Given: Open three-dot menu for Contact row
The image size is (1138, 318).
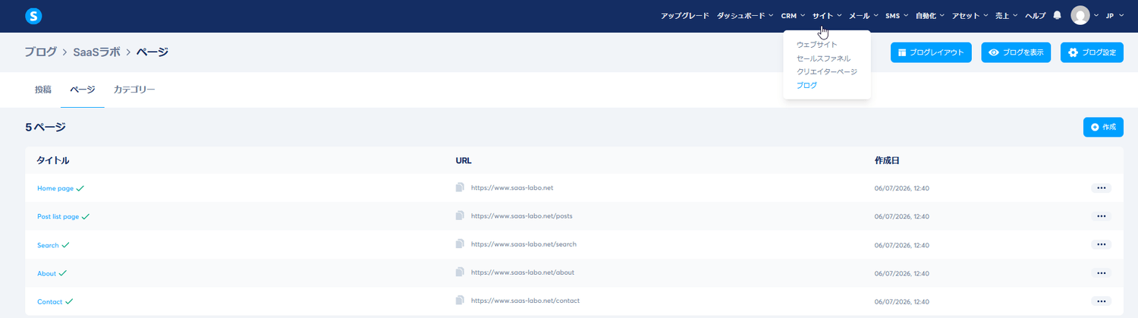Looking at the screenshot, I should 1102,301.
